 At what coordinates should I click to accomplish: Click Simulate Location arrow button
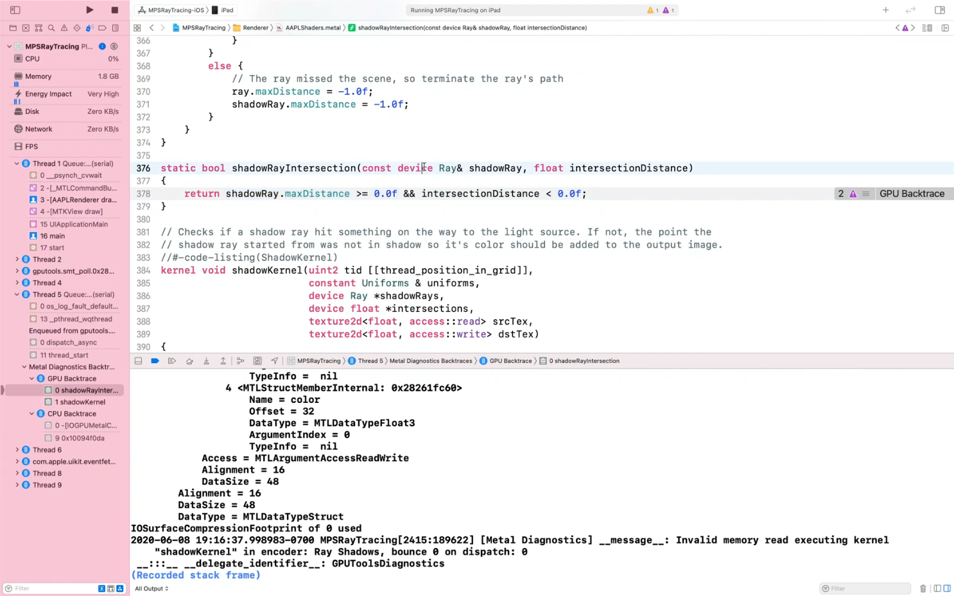click(274, 361)
